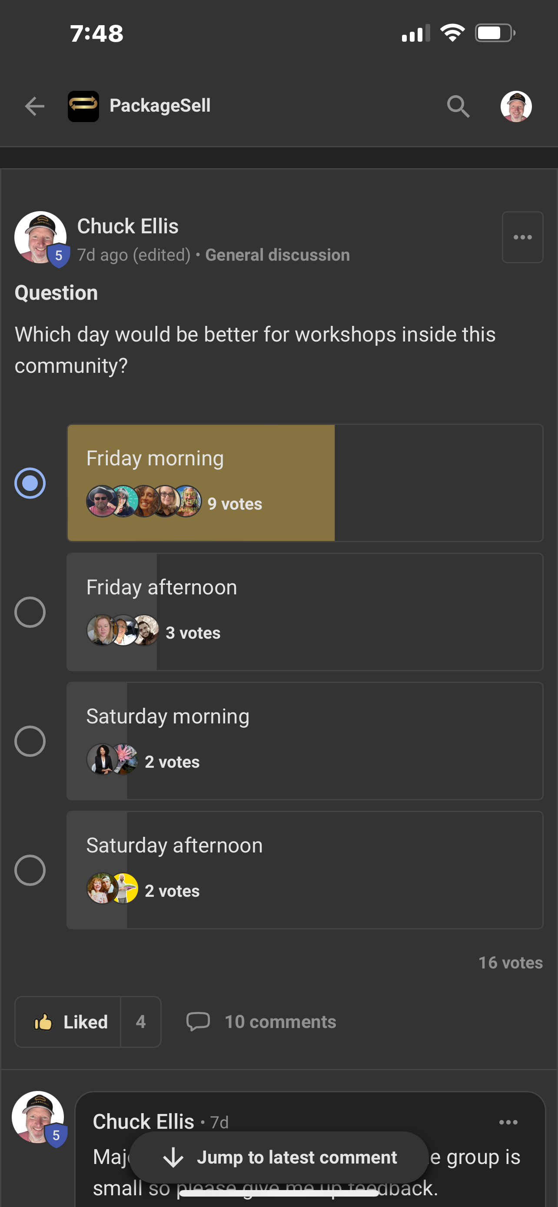Screen dimensions: 558x1207
Task: Click the thumbs-up Liked icon
Action: (x=43, y=1022)
